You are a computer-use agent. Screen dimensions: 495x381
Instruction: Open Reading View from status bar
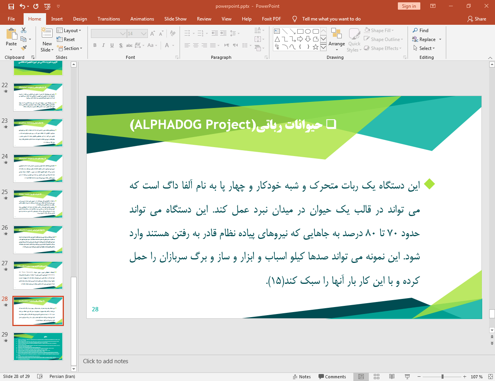[x=392, y=377]
